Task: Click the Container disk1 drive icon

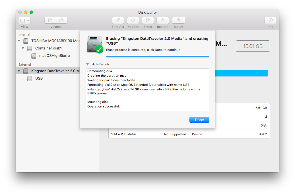Action: (x=30, y=48)
